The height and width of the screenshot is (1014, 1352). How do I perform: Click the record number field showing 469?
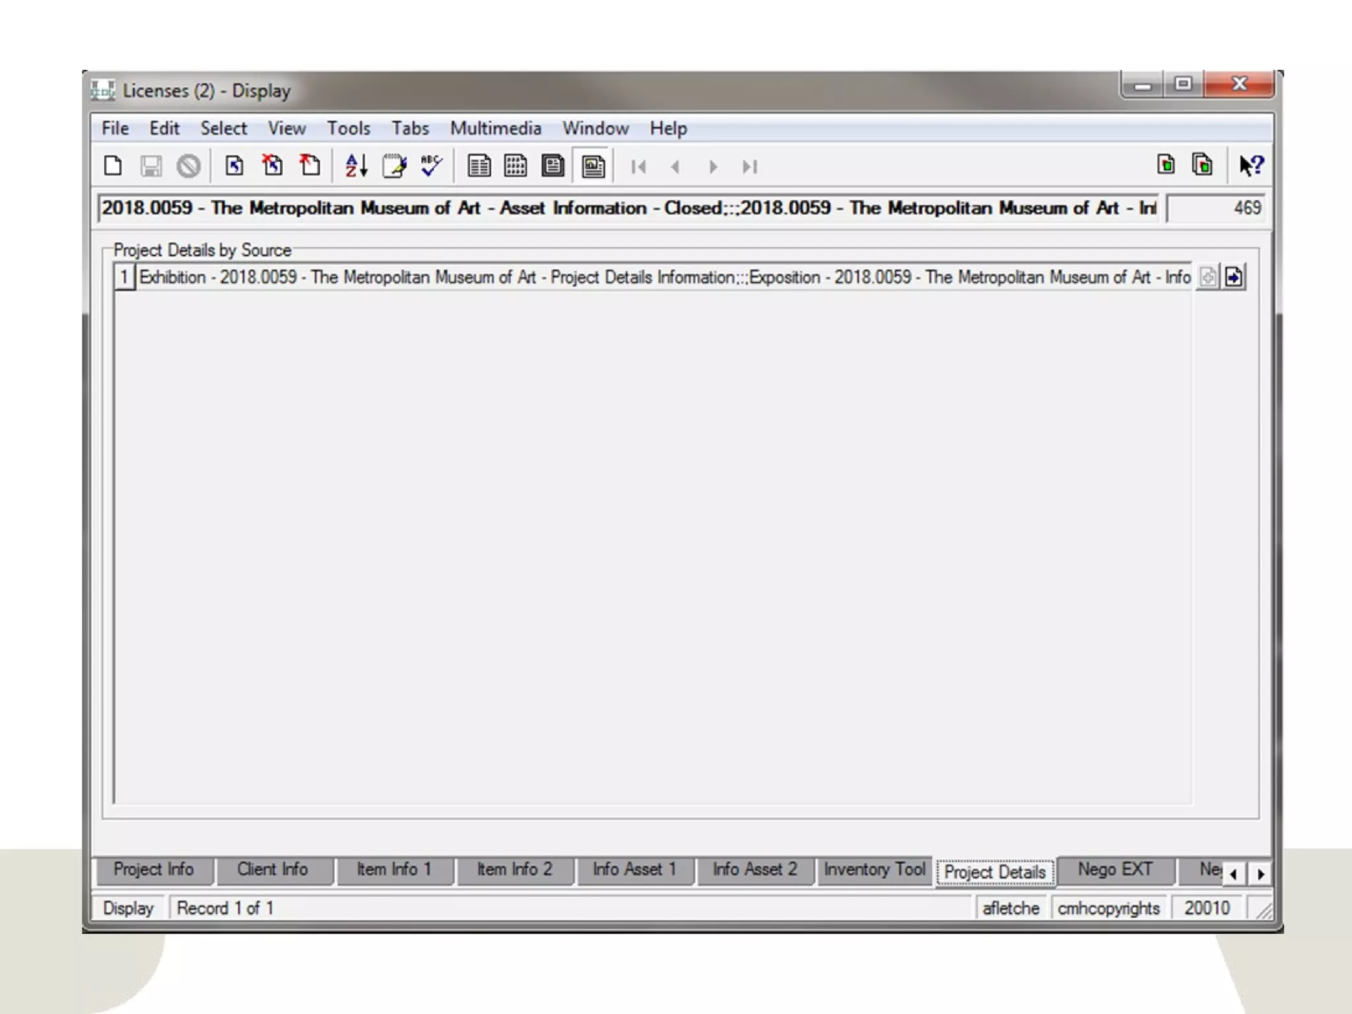[1217, 208]
